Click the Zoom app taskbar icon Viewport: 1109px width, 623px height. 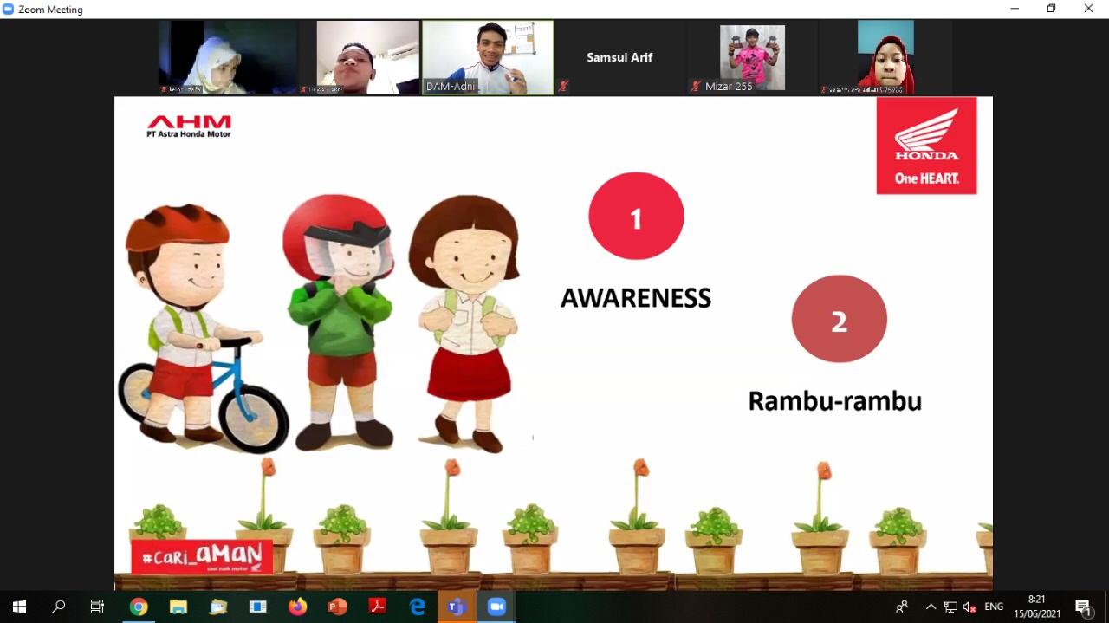[x=496, y=607]
